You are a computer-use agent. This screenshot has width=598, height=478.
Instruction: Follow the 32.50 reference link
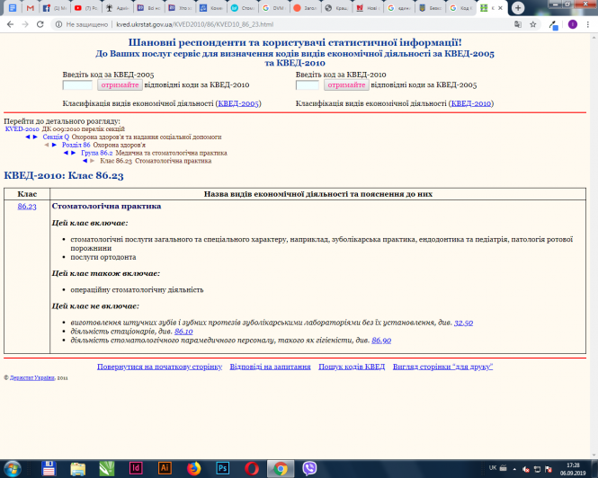(x=463, y=322)
